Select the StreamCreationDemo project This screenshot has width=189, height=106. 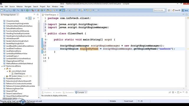(14, 94)
